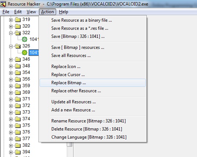This screenshot has height=157, width=197.
Task: Expand tree node 369
Action: click(11, 93)
